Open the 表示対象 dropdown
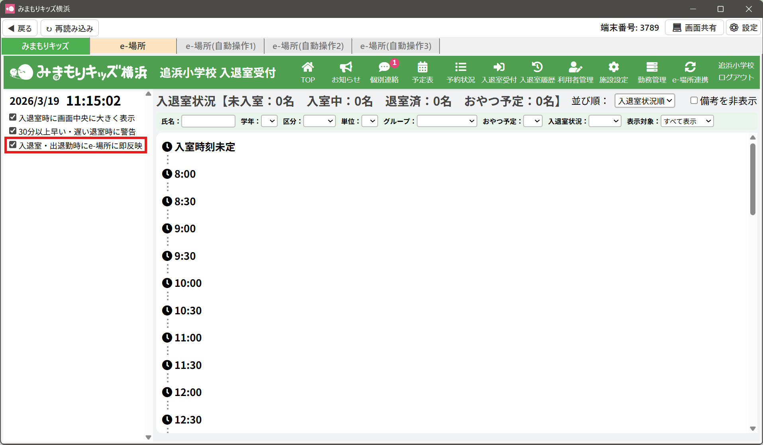This screenshot has height=445, width=763. pyautogui.click(x=687, y=121)
